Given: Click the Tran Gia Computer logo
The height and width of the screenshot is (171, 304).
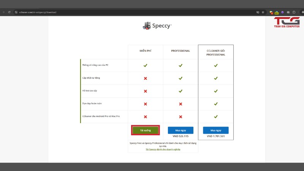Looking at the screenshot, I should [x=287, y=22].
